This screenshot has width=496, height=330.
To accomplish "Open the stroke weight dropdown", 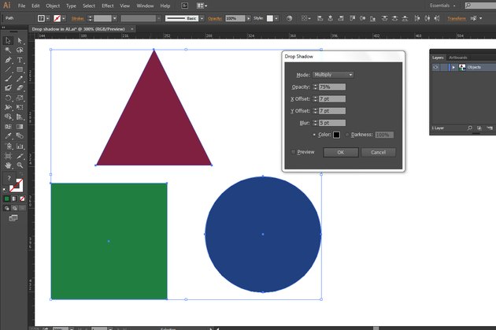I will point(115,18).
